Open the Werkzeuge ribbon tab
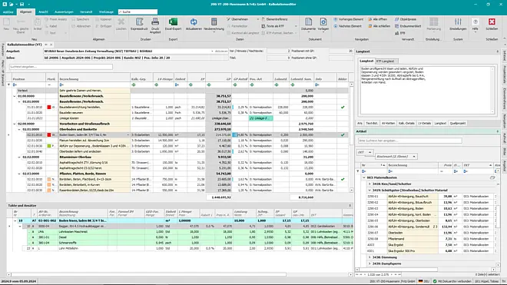 [106, 12]
